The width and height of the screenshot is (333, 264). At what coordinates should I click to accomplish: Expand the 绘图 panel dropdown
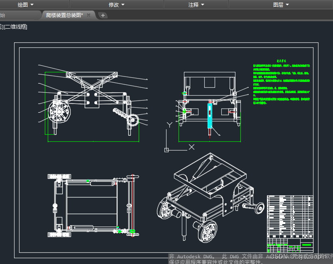point(25,5)
